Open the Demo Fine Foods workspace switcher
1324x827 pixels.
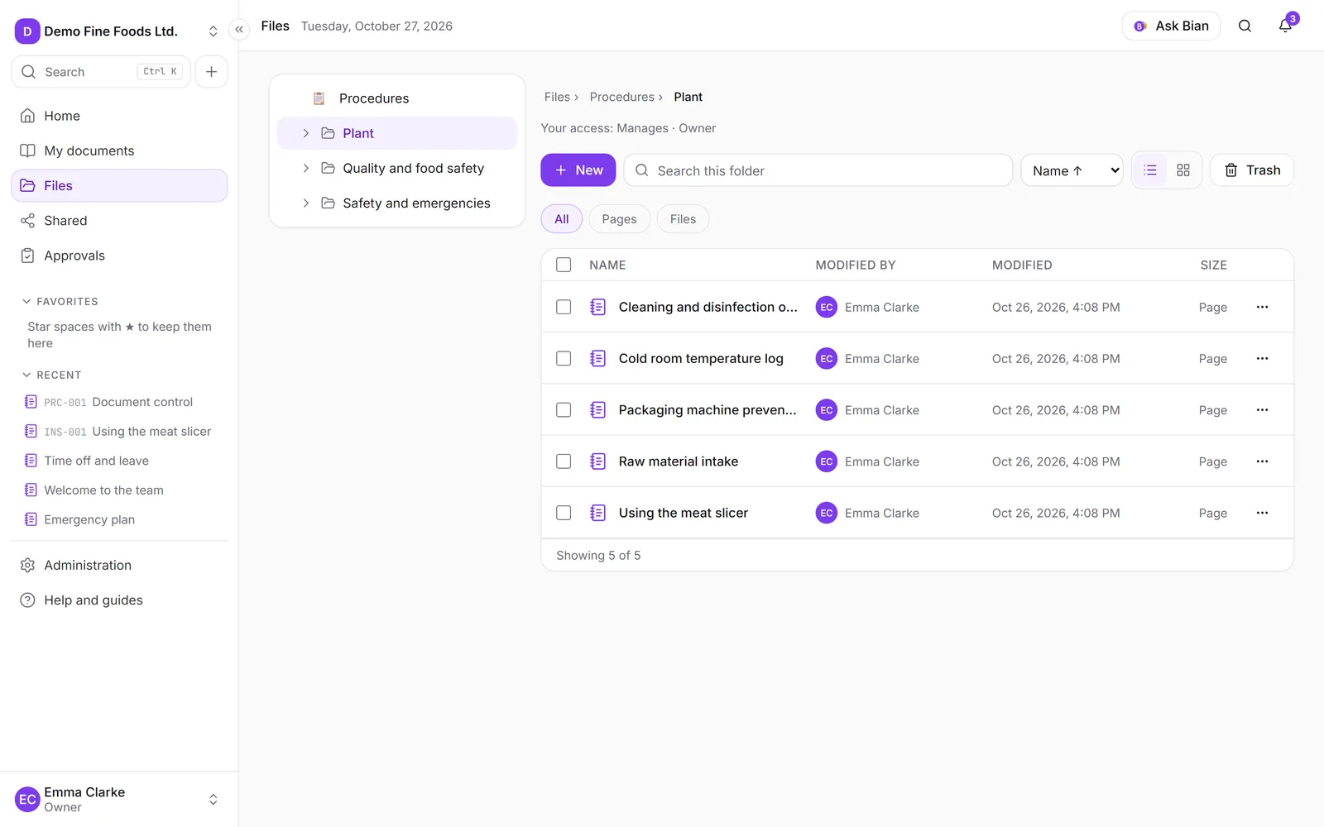tap(118, 31)
